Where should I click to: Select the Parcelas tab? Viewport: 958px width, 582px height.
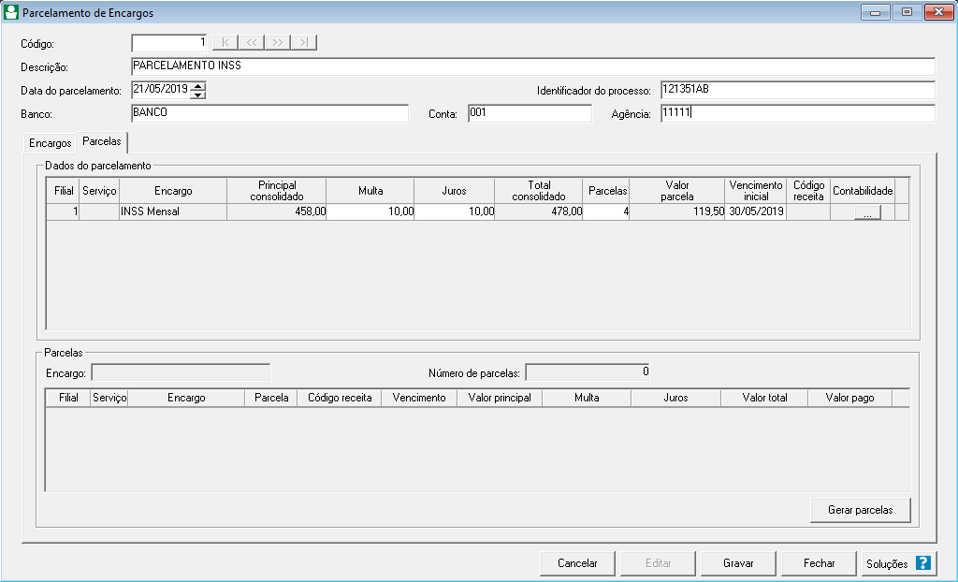(101, 141)
